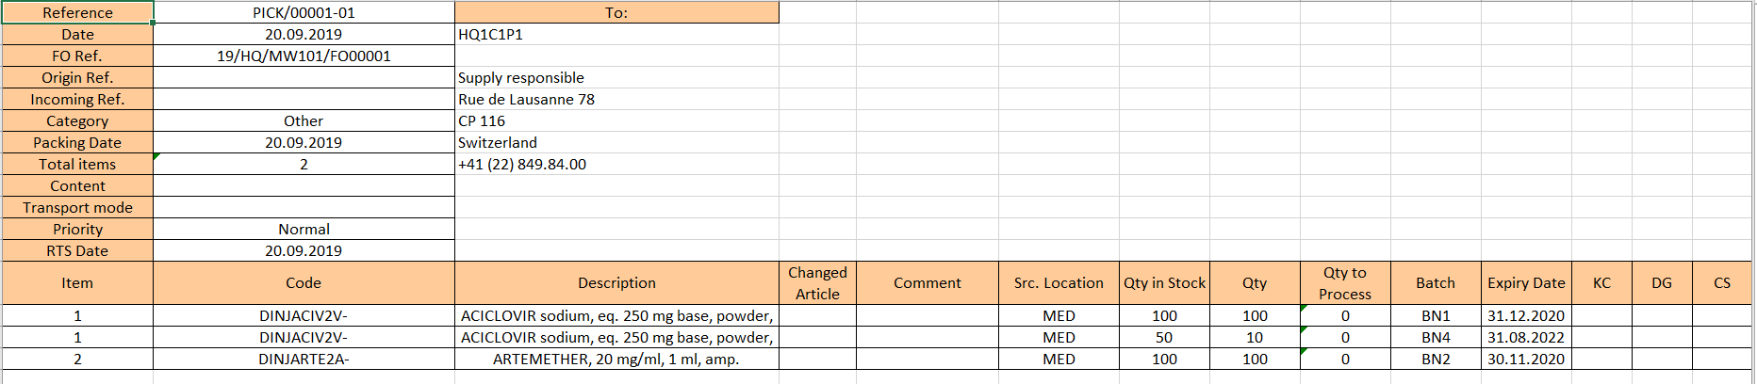Click the To: header cell
Screen dimensions: 1757x384
click(x=616, y=12)
